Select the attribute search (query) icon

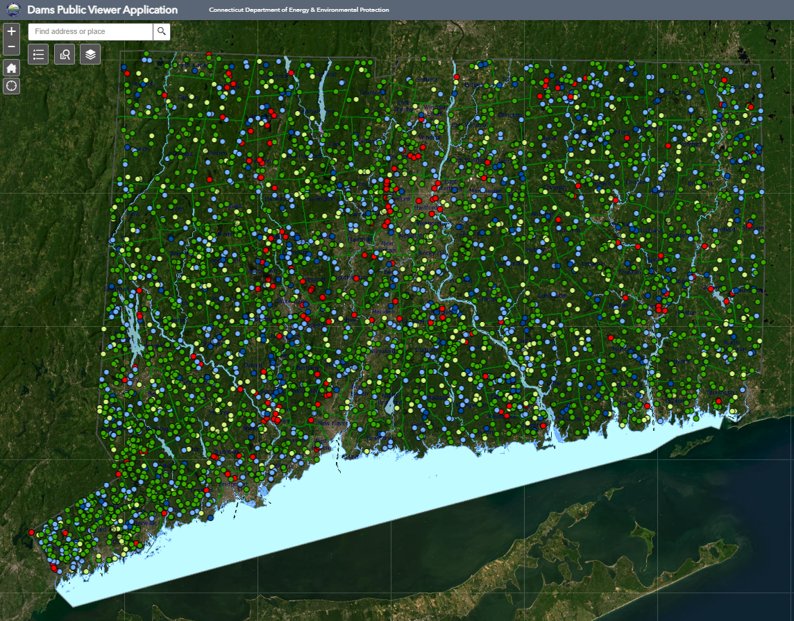point(64,54)
